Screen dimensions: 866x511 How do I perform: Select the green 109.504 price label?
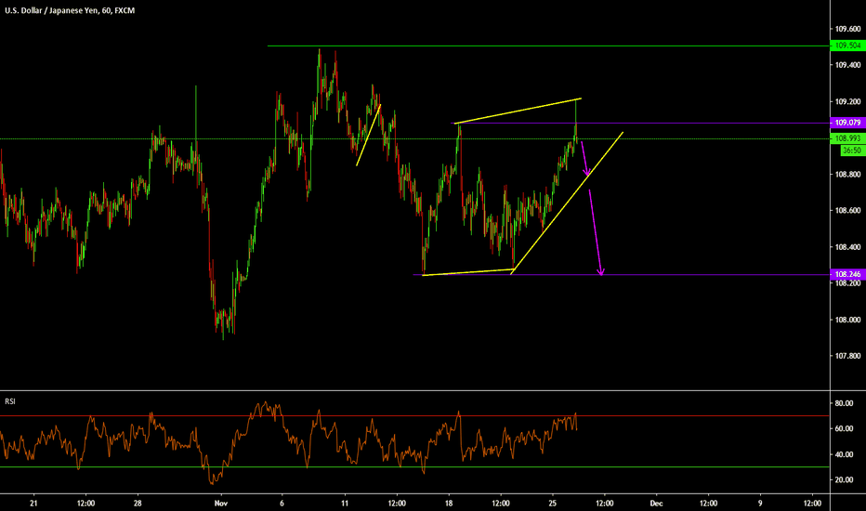point(846,46)
